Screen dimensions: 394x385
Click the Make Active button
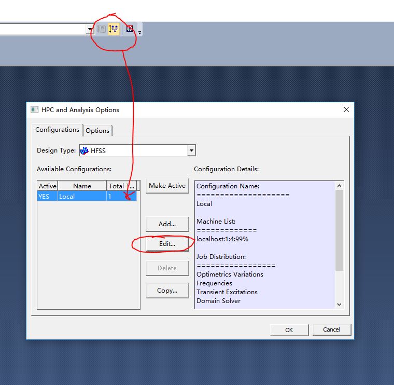(167, 186)
